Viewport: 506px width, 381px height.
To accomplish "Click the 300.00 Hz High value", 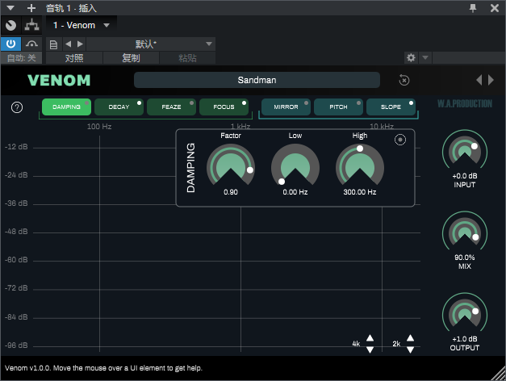I will tap(360, 192).
